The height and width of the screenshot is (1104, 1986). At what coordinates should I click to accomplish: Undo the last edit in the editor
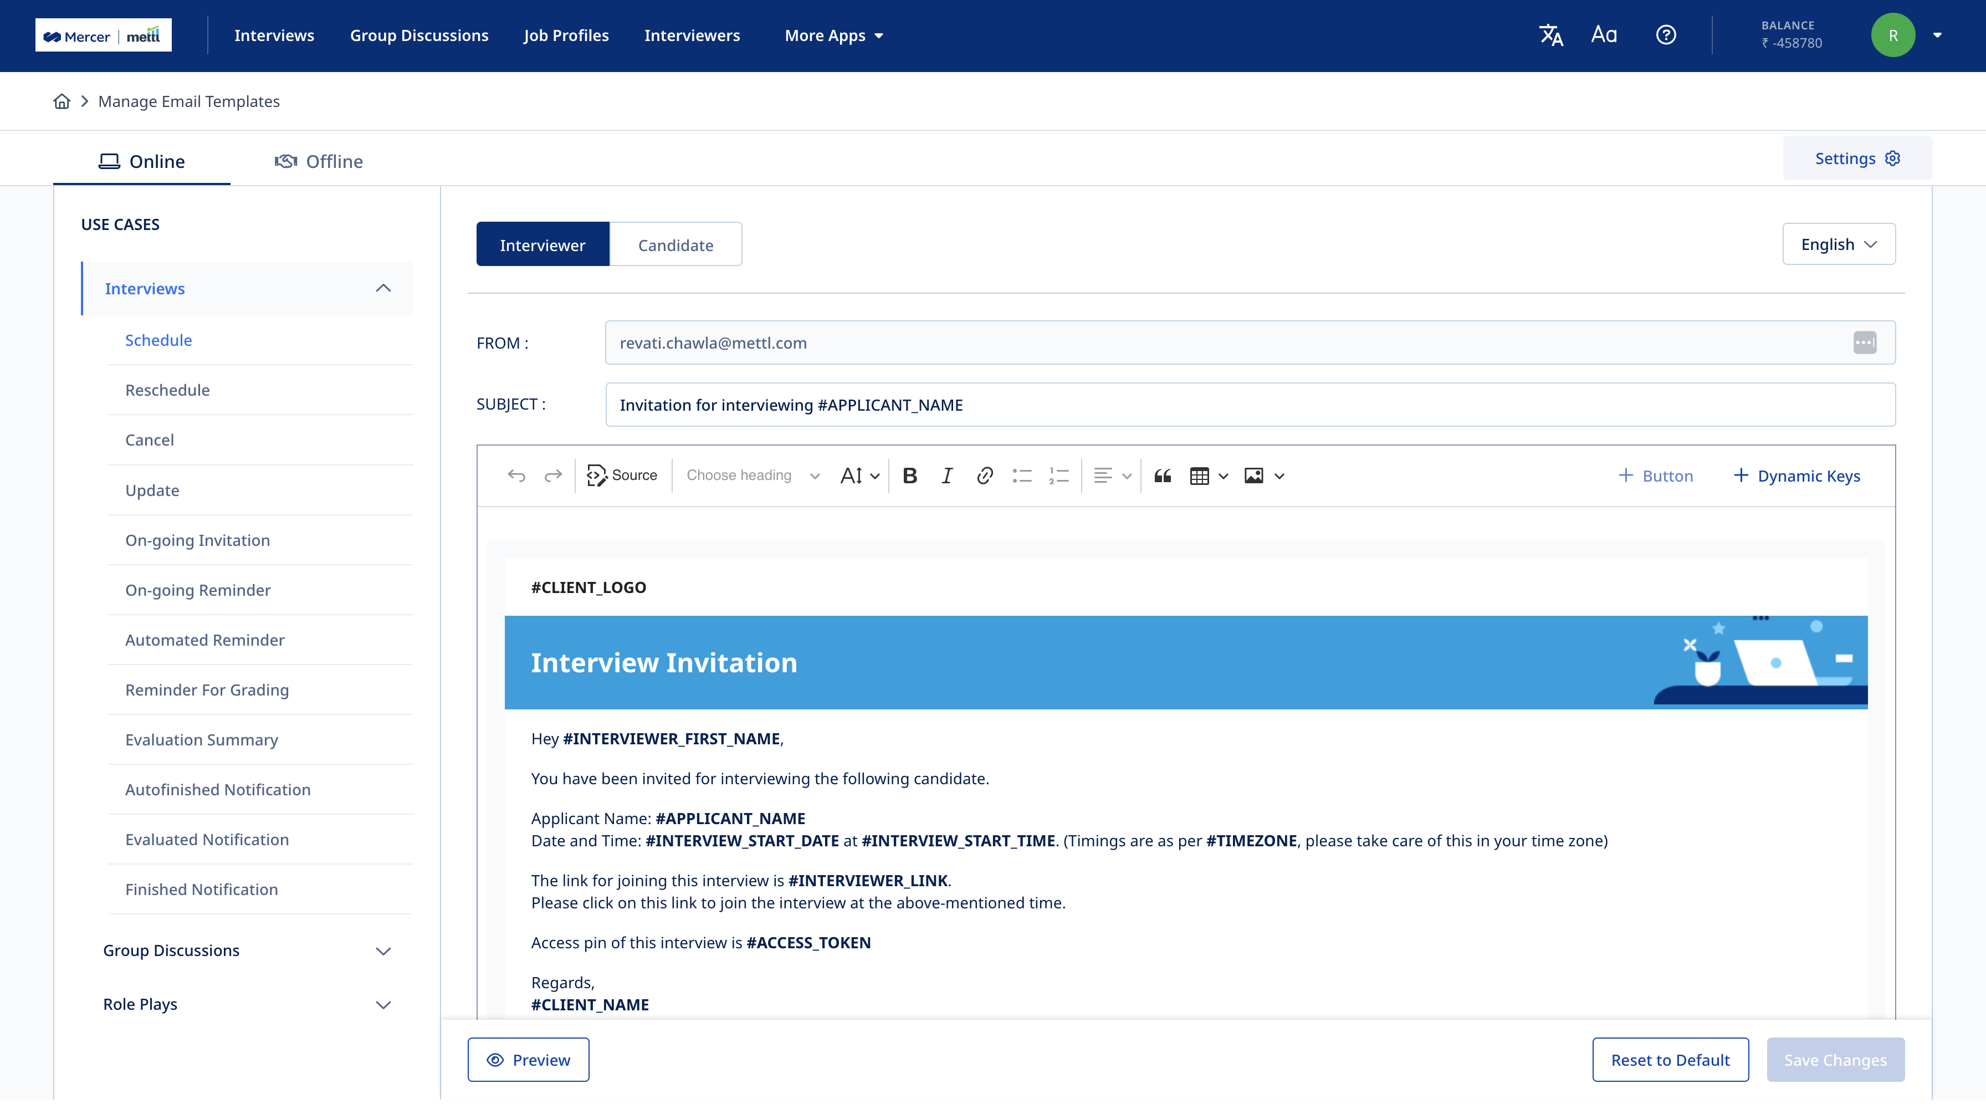[x=516, y=476]
